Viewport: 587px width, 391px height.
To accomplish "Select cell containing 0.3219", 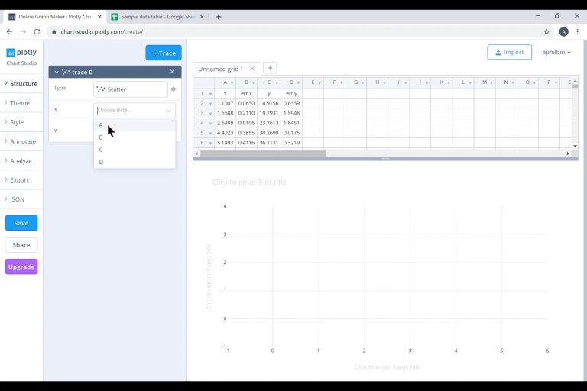I will tap(291, 143).
